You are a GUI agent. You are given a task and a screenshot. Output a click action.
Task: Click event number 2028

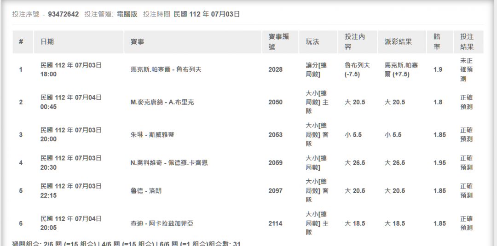[x=276, y=69]
